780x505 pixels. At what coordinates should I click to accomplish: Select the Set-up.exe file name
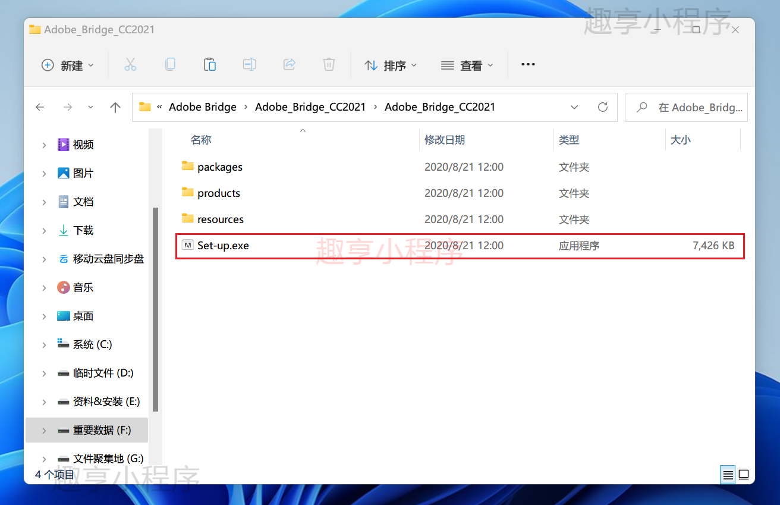[x=223, y=245]
